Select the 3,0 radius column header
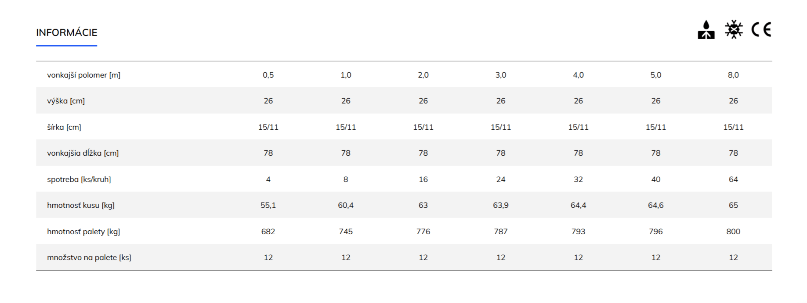 click(x=501, y=75)
